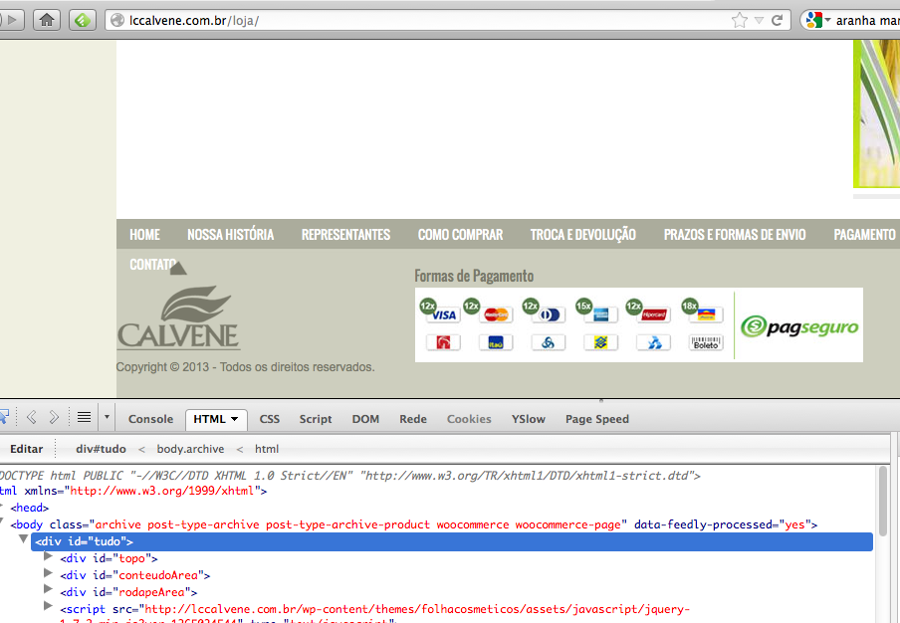Click the Firebug back arrow icon
This screenshot has height=623, width=900.
point(31,418)
